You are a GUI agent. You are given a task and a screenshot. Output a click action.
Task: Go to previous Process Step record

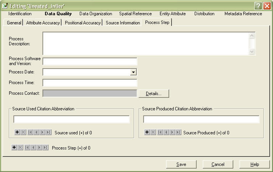tap(33, 148)
